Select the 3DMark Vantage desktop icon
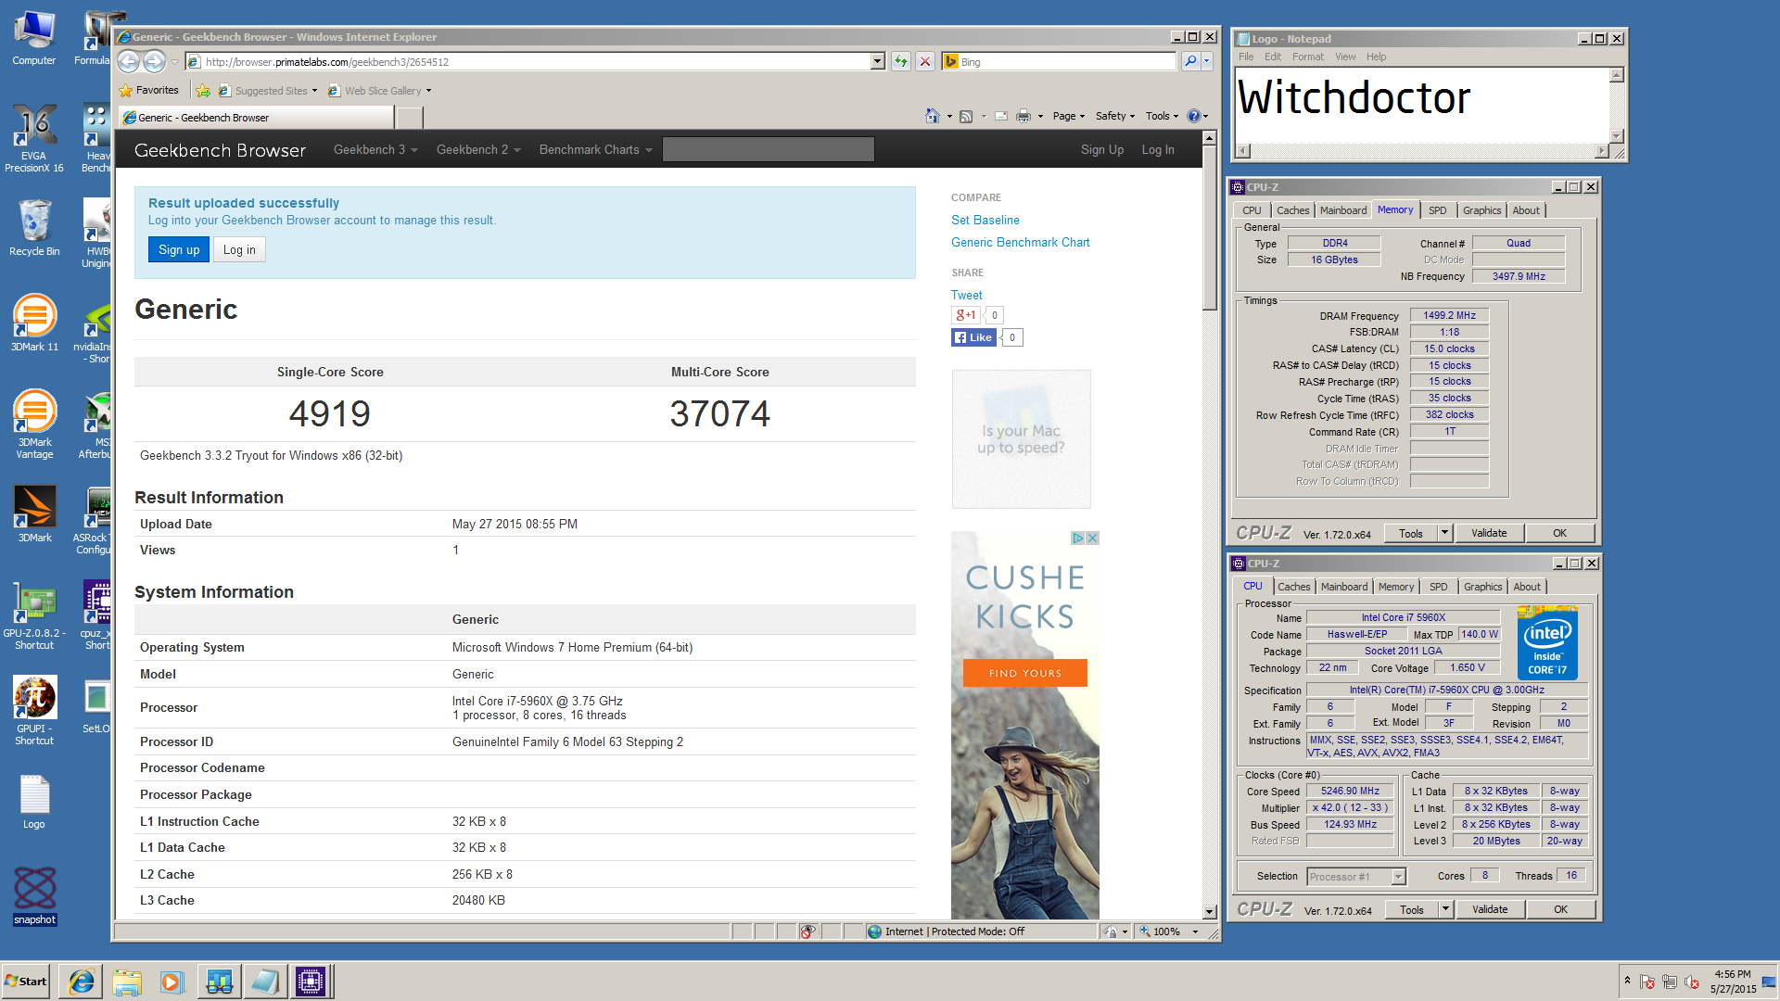This screenshot has width=1780, height=1001. pyautogui.click(x=34, y=424)
